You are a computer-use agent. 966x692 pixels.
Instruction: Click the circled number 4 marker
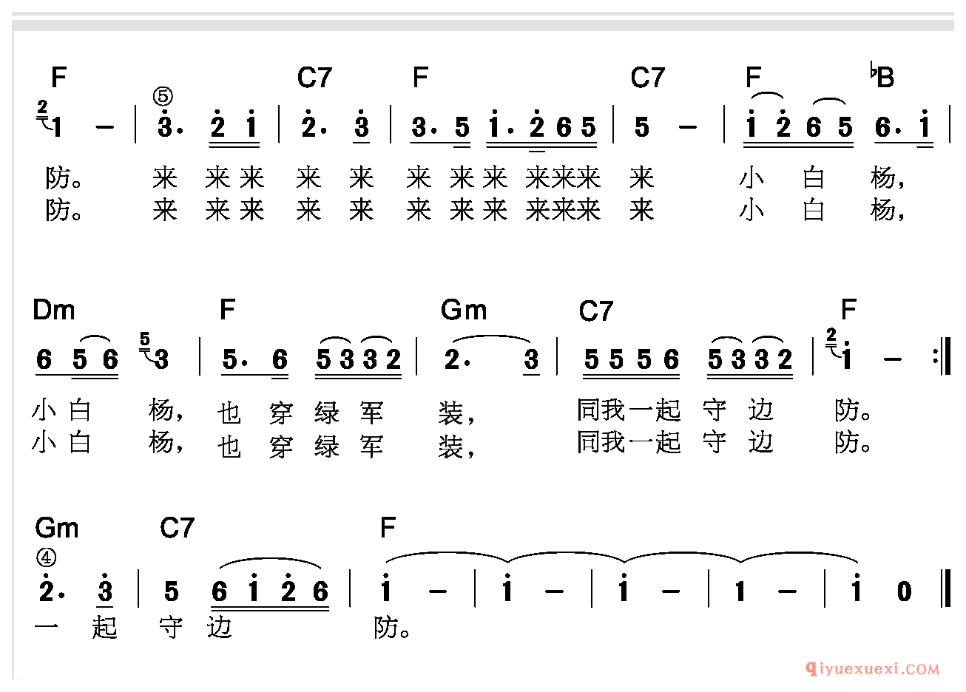pyautogui.click(x=45, y=556)
